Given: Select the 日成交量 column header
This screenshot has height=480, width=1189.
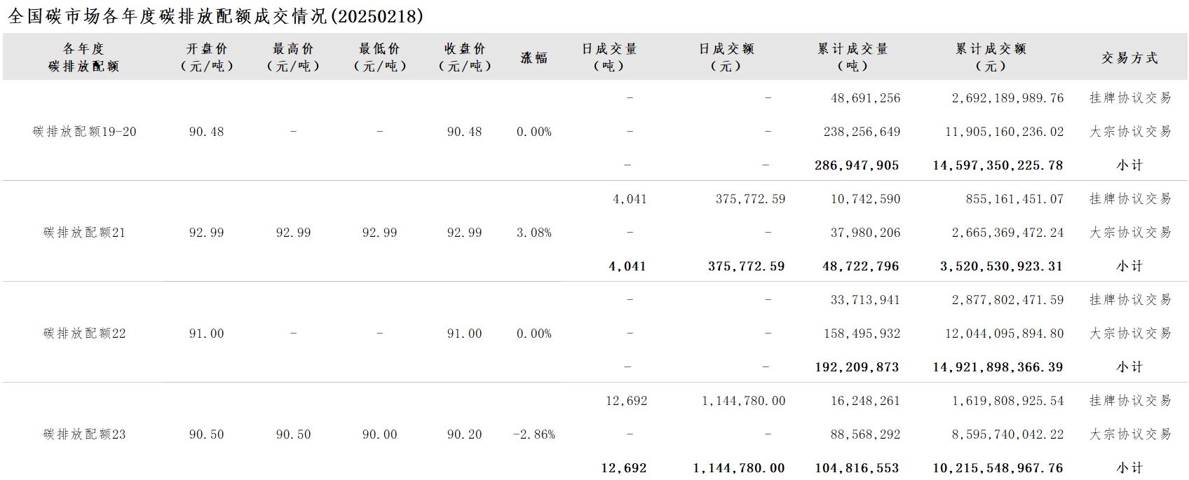Looking at the screenshot, I should [x=609, y=57].
